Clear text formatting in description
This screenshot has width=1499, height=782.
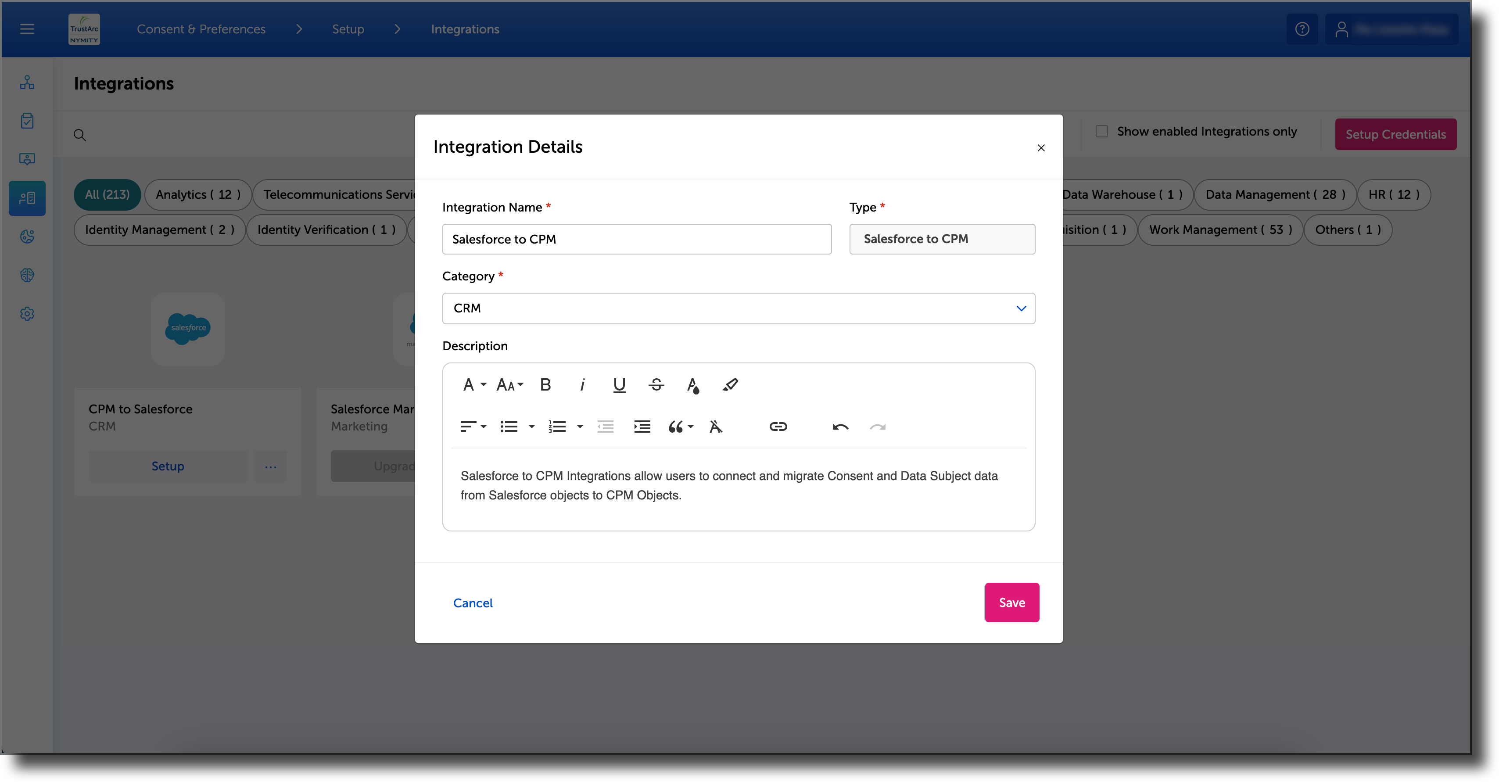tap(716, 427)
